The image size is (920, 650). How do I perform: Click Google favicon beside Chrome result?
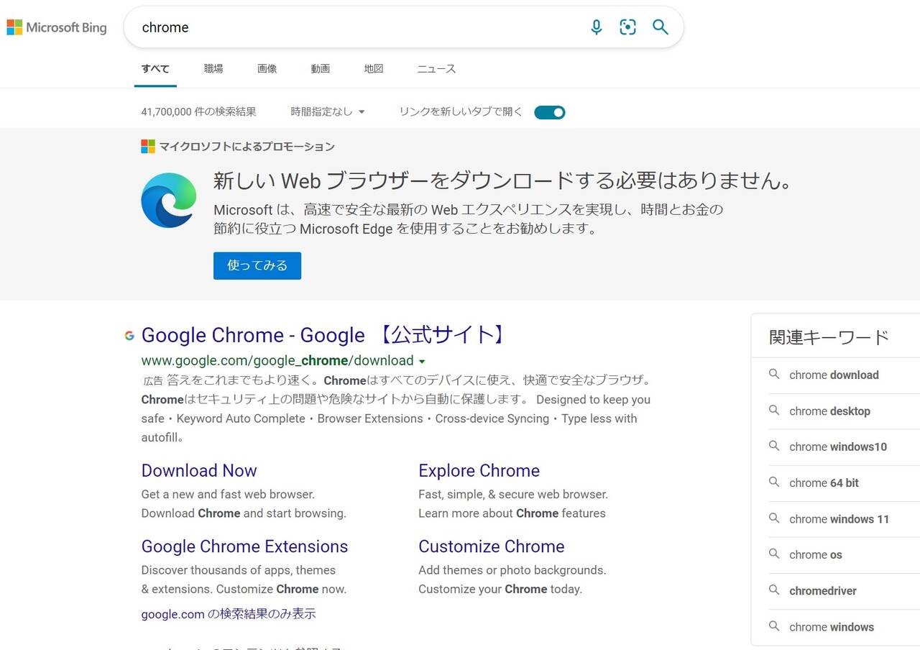tap(129, 335)
